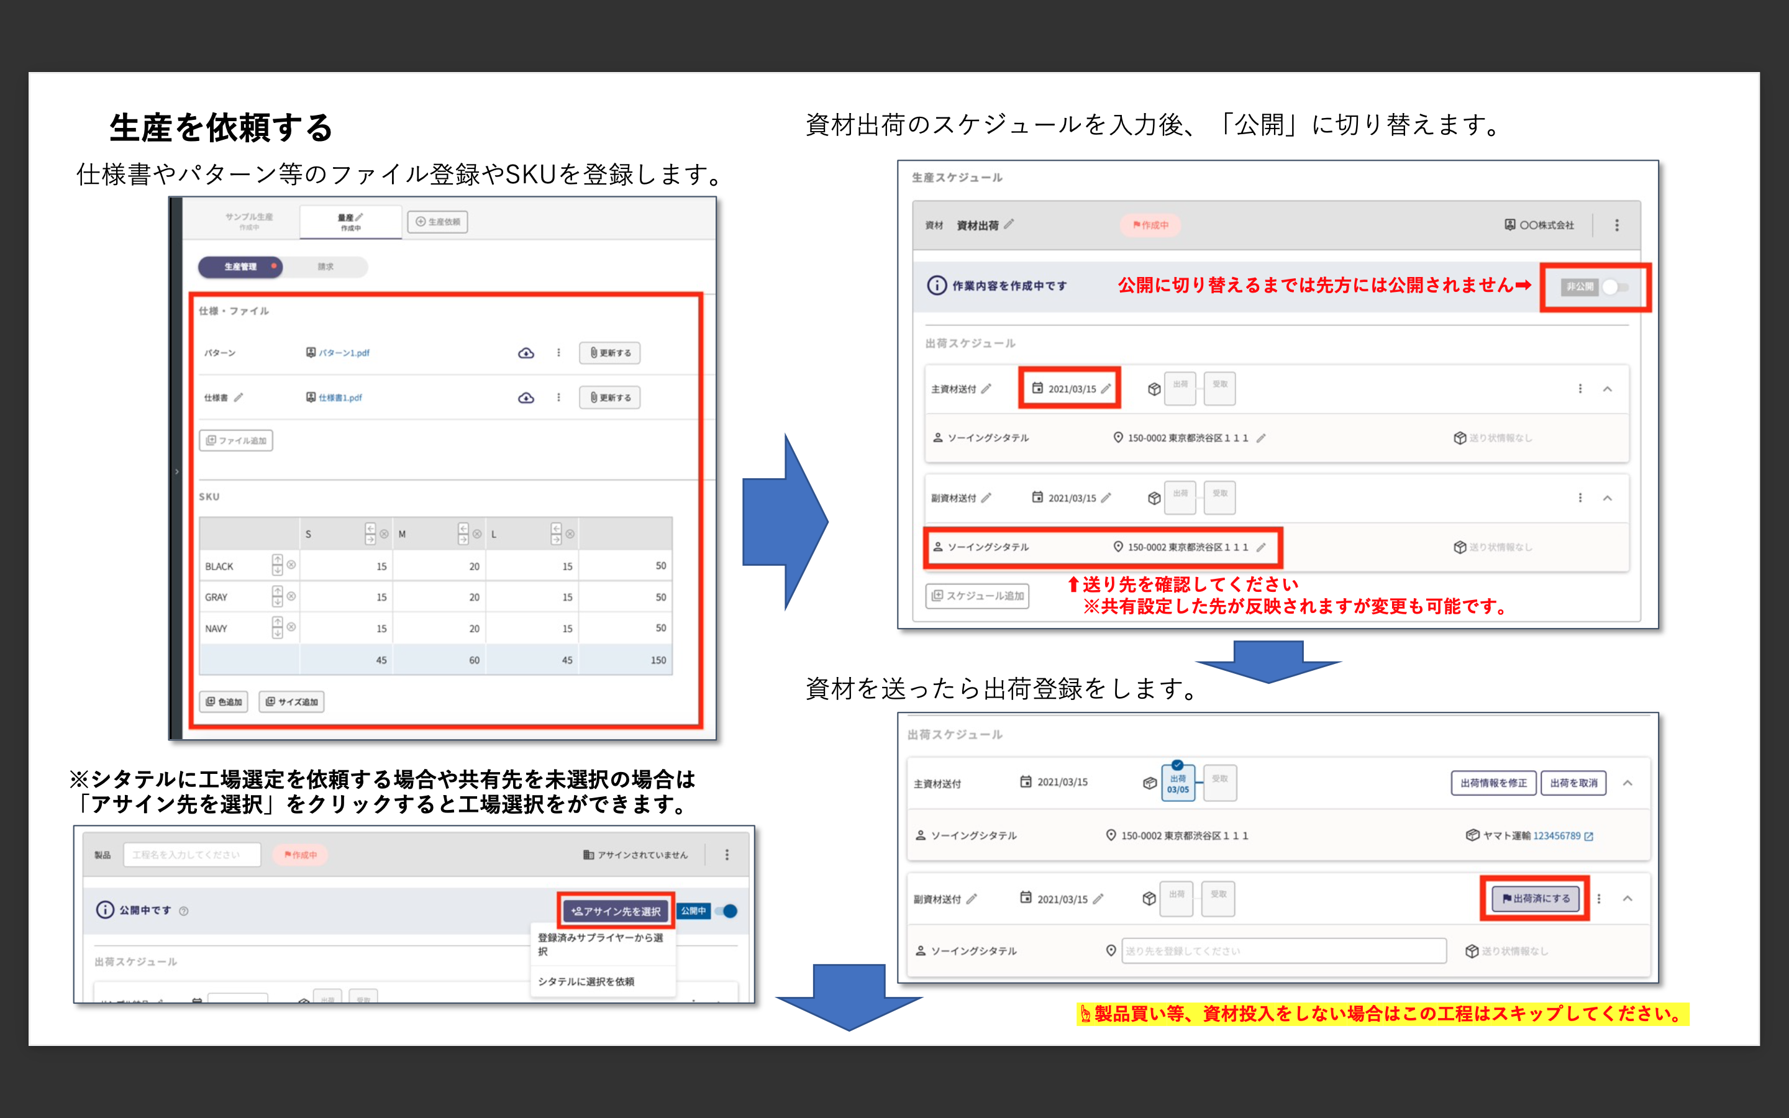Download 仕様書1.pdf using its cloud icon
This screenshot has height=1118, width=1789.
click(x=526, y=398)
